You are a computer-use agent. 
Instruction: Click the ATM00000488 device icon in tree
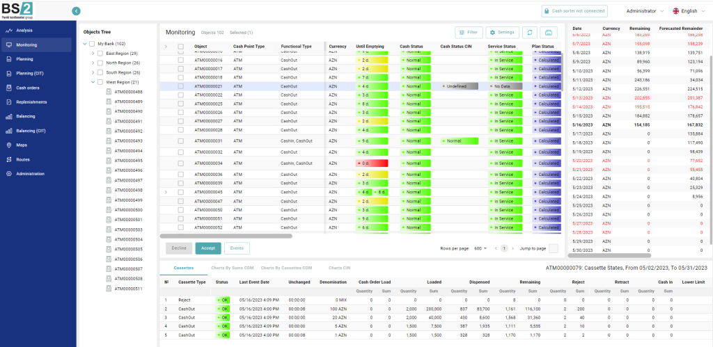coord(109,92)
